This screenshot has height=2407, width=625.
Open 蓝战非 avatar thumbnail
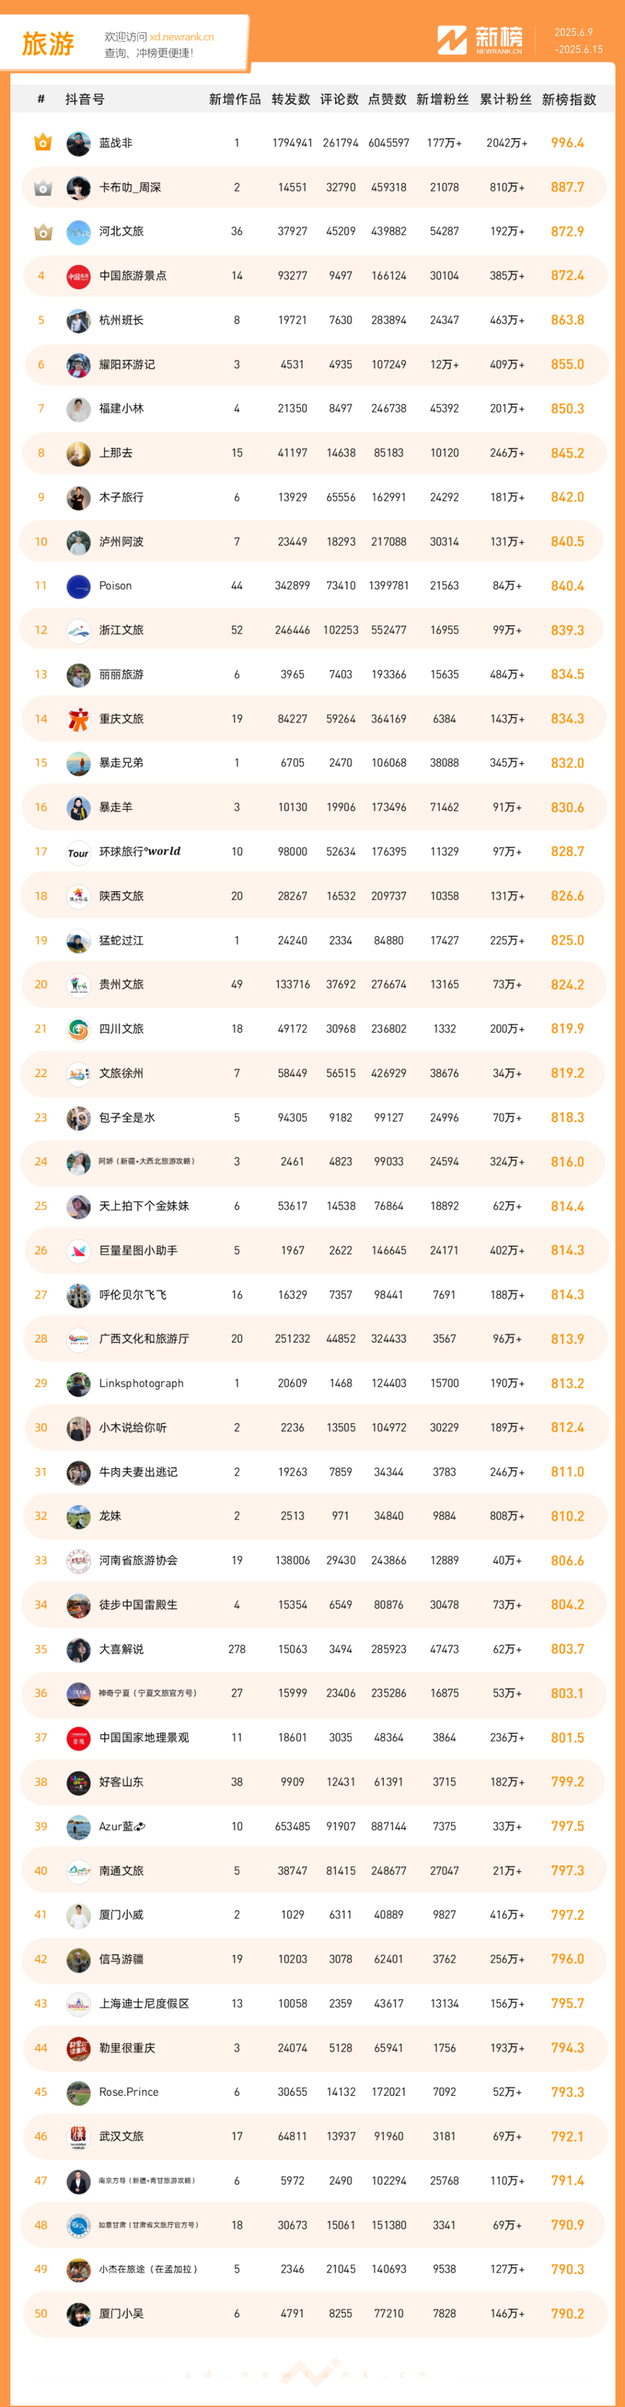click(79, 143)
